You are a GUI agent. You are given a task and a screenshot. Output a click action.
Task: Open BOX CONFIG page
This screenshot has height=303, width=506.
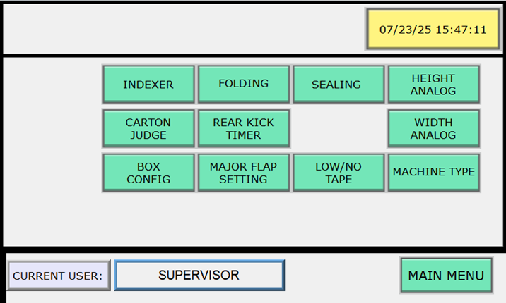[x=148, y=173]
